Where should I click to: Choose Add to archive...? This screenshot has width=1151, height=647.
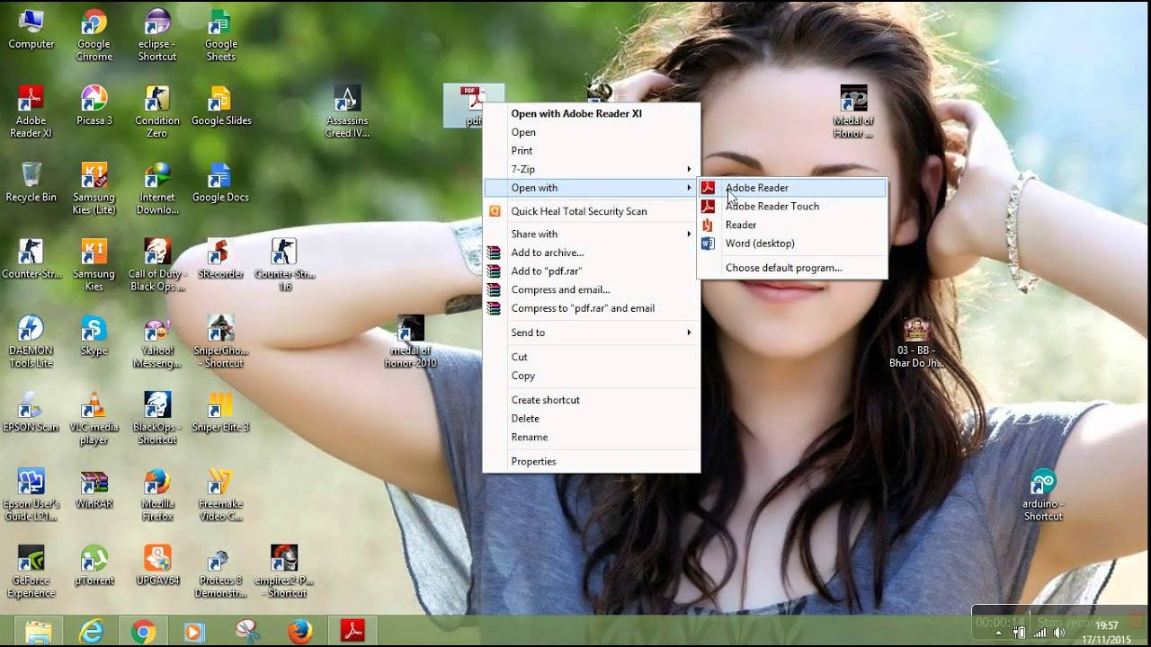592,253
